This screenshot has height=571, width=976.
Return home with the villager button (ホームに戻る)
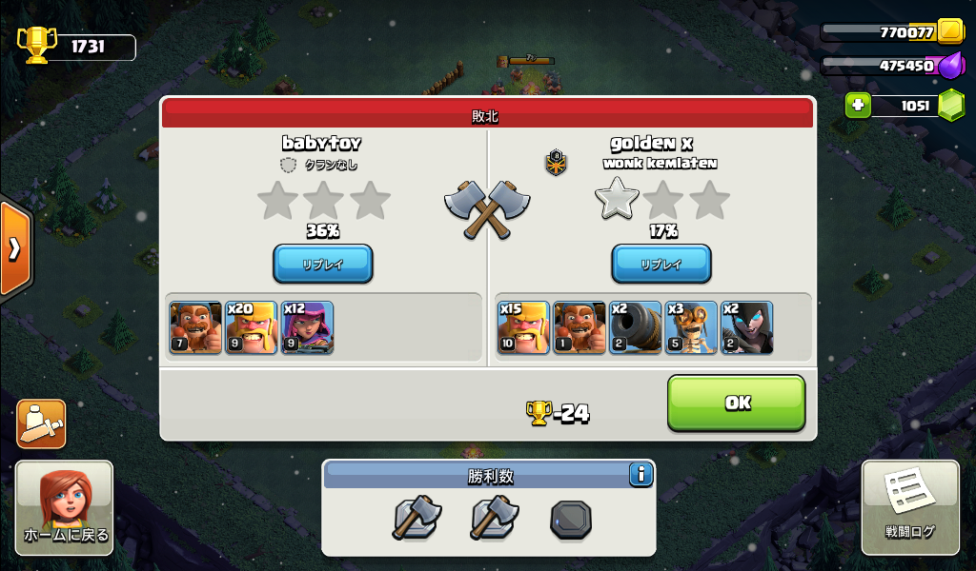pyautogui.click(x=65, y=507)
